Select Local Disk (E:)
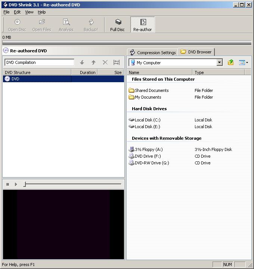This screenshot has height=269, width=254. point(145,127)
